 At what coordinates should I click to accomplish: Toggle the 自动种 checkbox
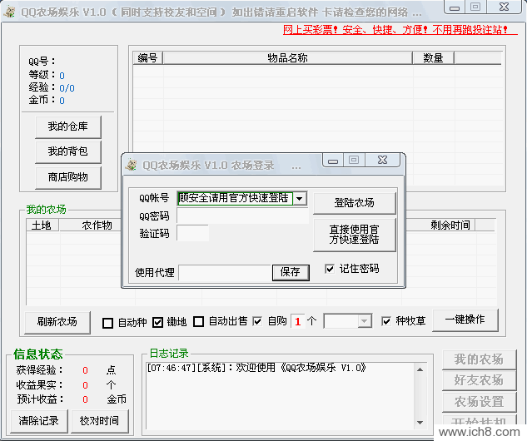pyautogui.click(x=107, y=322)
